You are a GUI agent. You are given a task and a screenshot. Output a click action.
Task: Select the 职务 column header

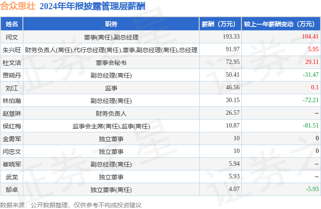point(111,24)
